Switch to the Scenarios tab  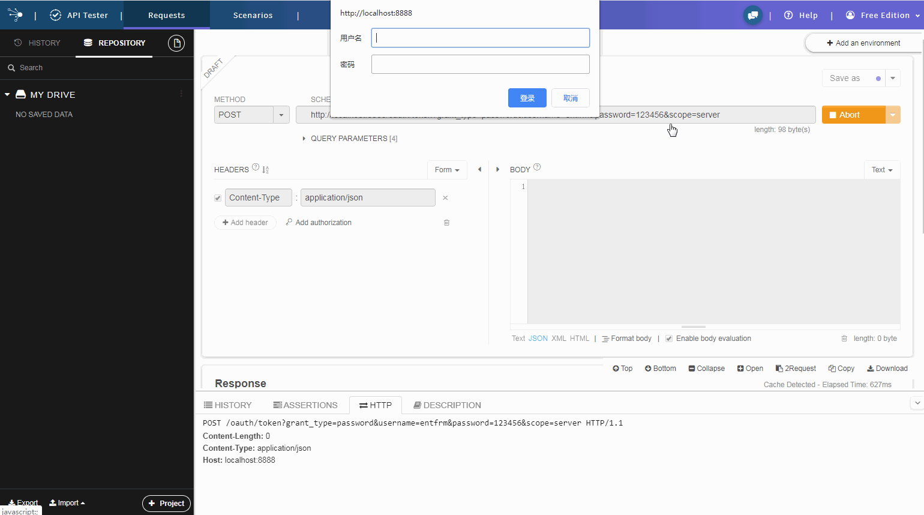[253, 15]
